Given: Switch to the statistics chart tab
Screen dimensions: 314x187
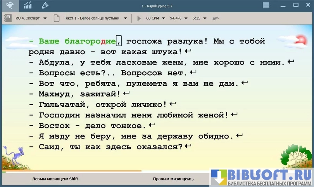Looking at the screenshot, I should (x=28, y=5).
